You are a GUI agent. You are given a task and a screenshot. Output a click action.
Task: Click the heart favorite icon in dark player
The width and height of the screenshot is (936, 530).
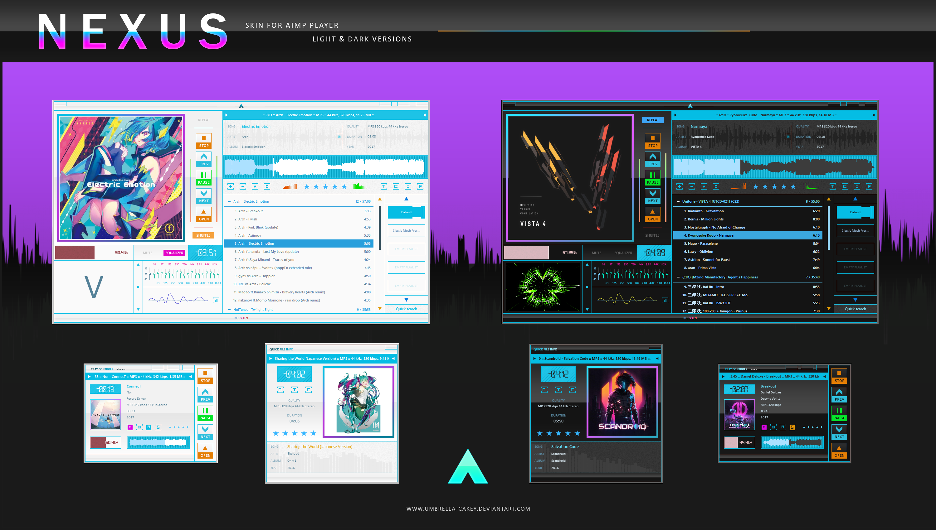click(x=704, y=187)
